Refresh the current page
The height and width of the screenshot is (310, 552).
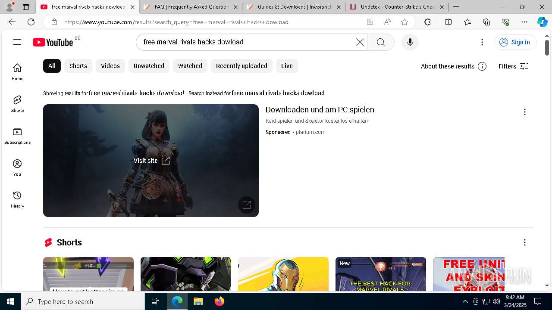pyautogui.click(x=31, y=22)
